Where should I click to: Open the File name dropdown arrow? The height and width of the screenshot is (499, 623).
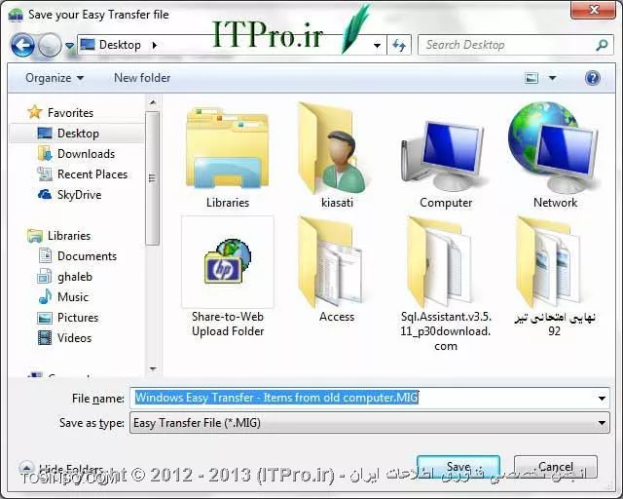pos(602,398)
